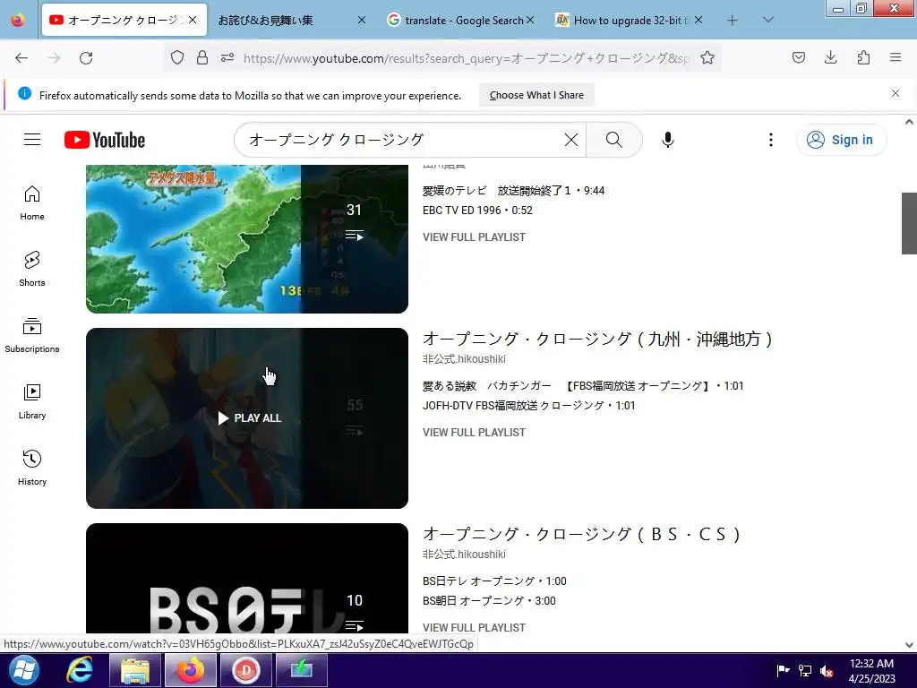The image size is (917, 688).
Task: Click the browser URL address bar
Action: click(466, 58)
